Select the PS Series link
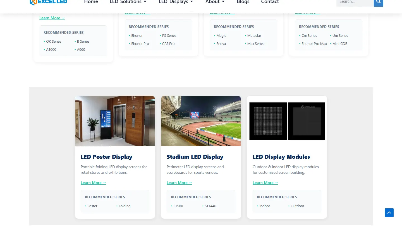 coord(169,35)
